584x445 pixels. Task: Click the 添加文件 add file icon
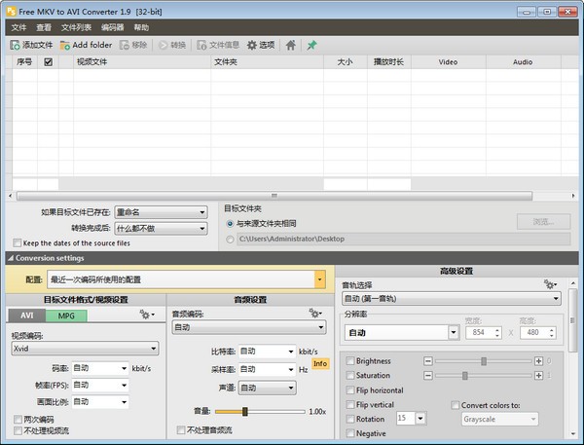pyautogui.click(x=17, y=45)
